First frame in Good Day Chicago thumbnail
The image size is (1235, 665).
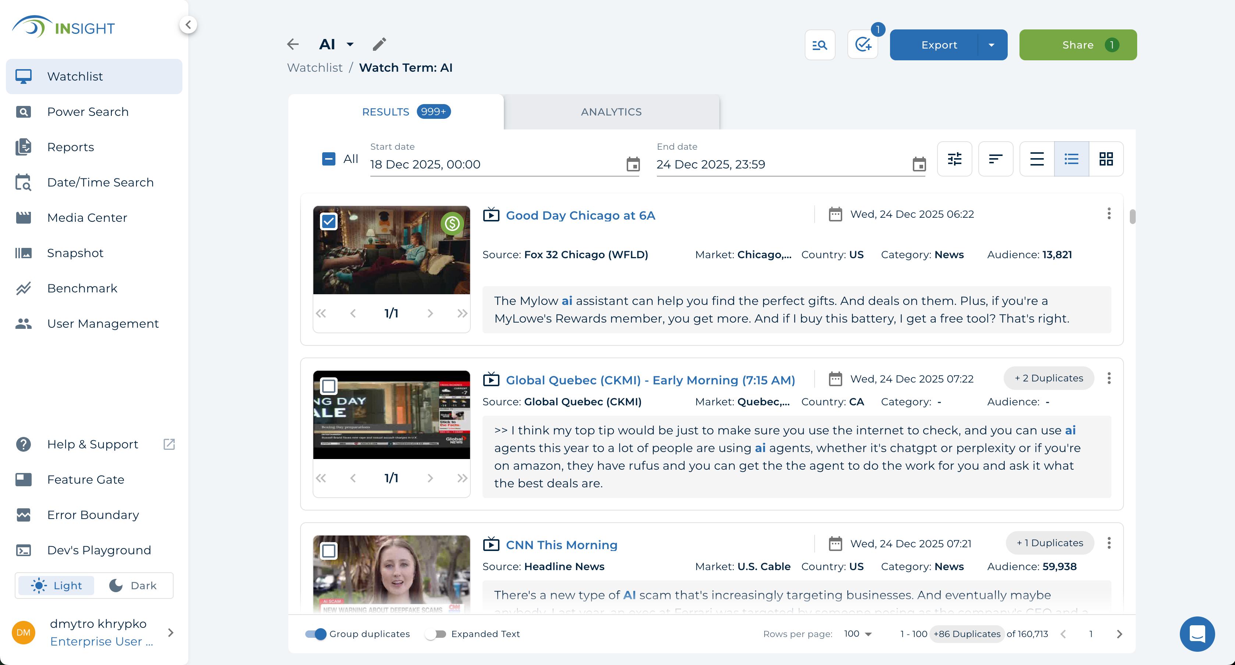[x=321, y=314]
